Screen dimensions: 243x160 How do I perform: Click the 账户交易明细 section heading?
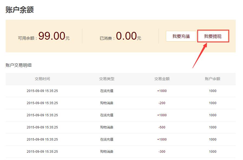click(19, 65)
